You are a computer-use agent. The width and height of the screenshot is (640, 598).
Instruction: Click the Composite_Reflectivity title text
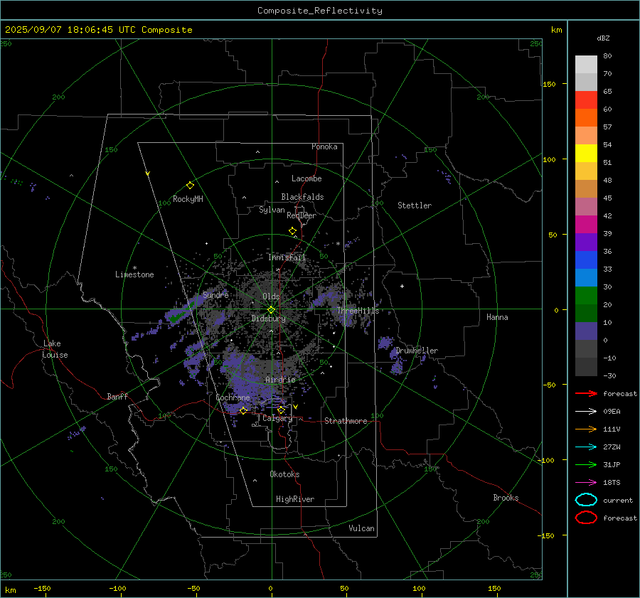tap(319, 11)
